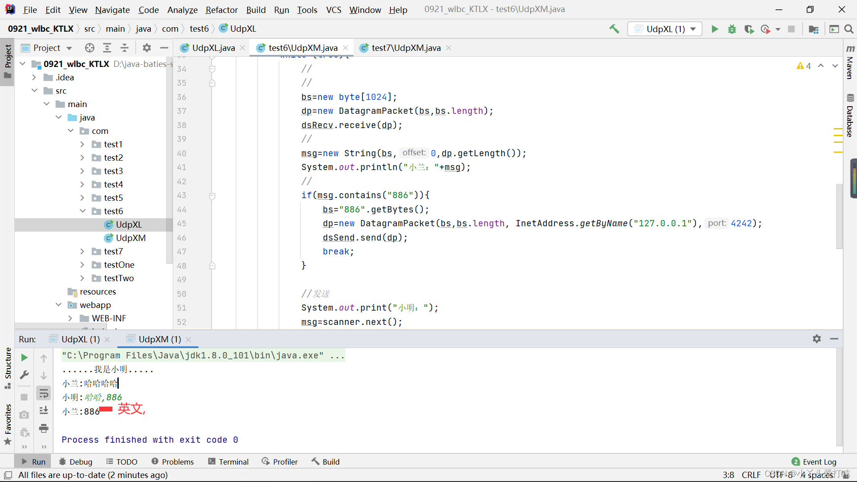Screen dimensions: 857x482
Task: Open Run panel settings gear
Action: tap(817, 339)
